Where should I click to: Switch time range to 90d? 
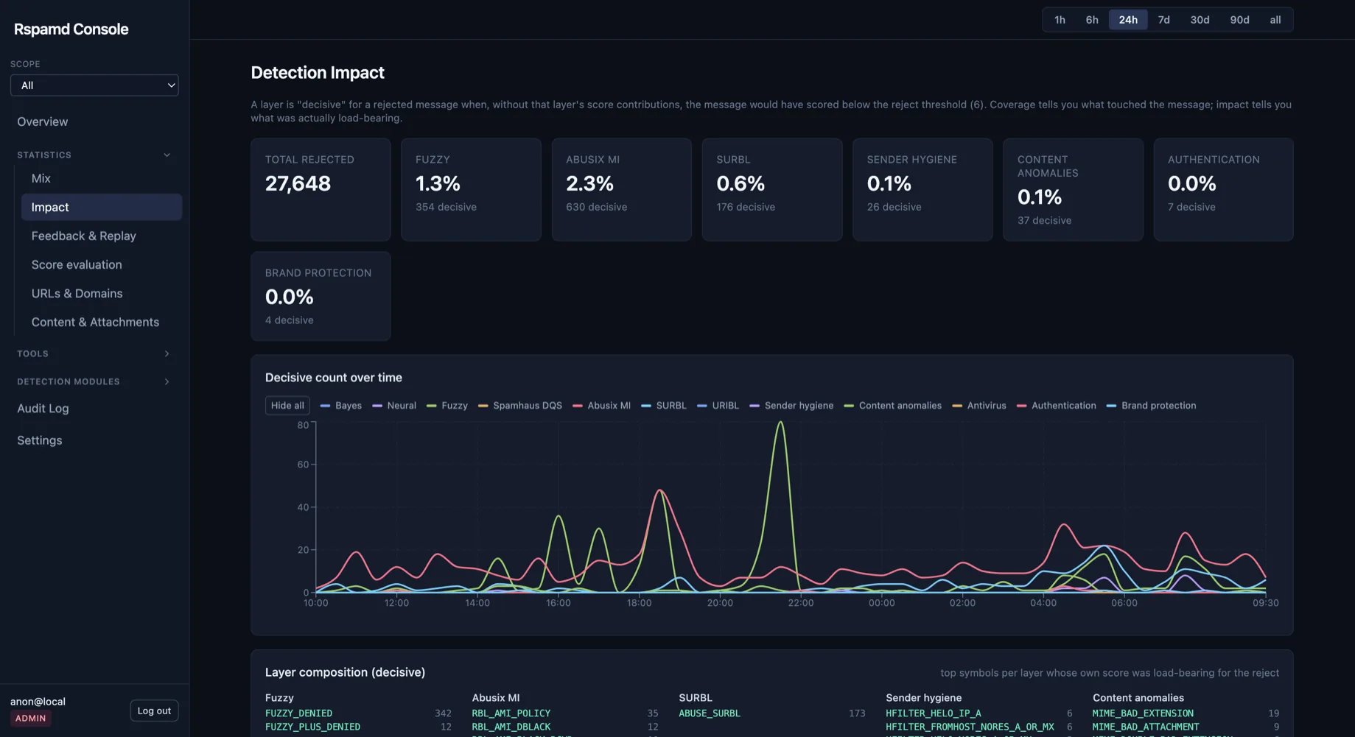tap(1239, 20)
